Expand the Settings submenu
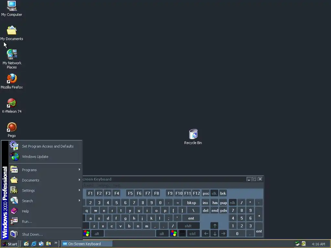331x248 pixels. 45,191
